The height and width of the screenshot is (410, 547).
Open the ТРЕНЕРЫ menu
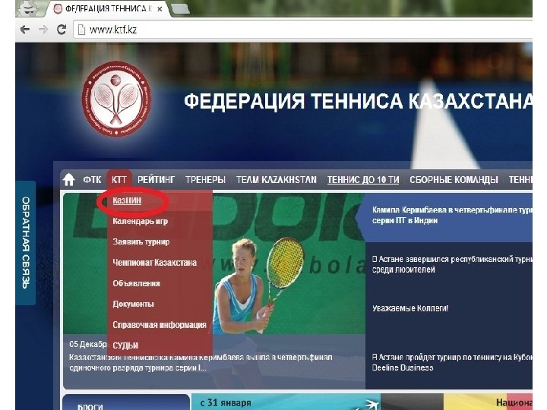coord(205,179)
